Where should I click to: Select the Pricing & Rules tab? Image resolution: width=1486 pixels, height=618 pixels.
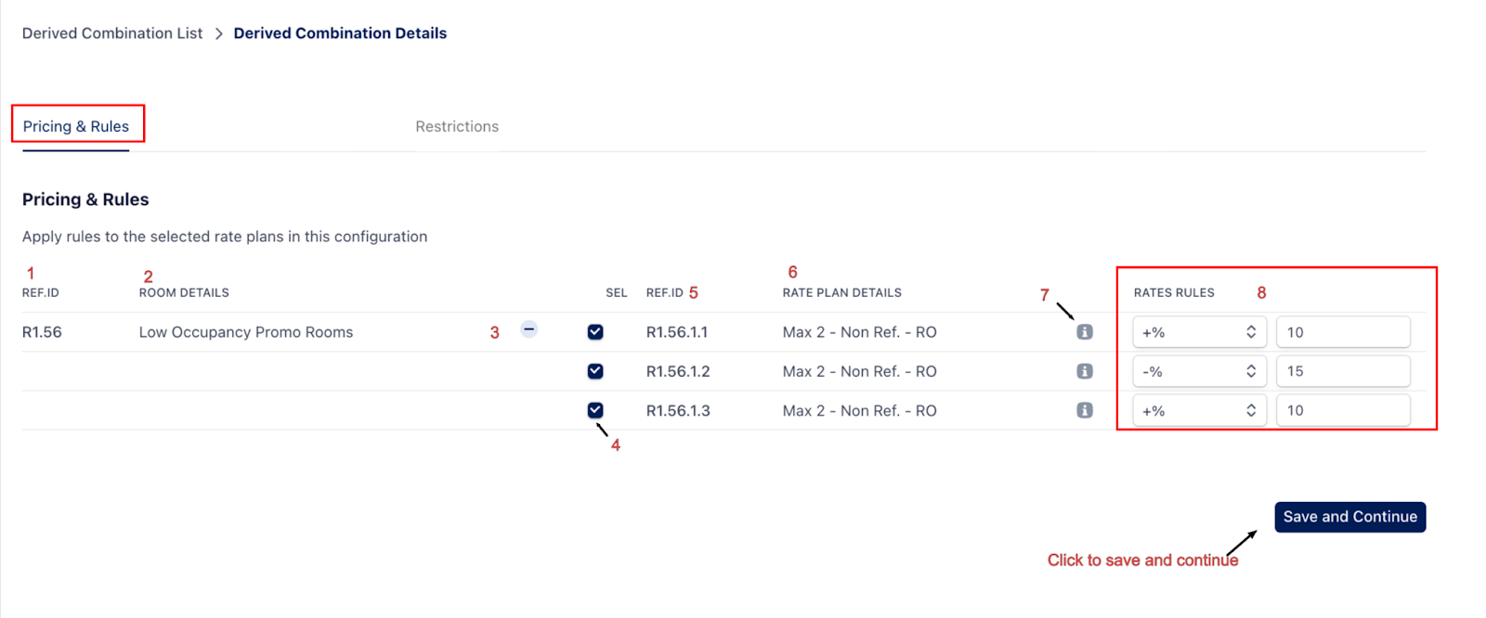pos(76,126)
